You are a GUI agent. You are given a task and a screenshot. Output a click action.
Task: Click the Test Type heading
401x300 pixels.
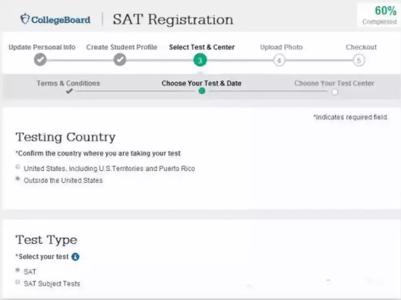pos(46,240)
